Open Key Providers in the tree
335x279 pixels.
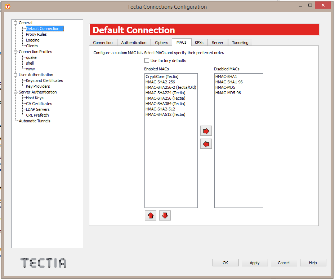tap(38, 86)
